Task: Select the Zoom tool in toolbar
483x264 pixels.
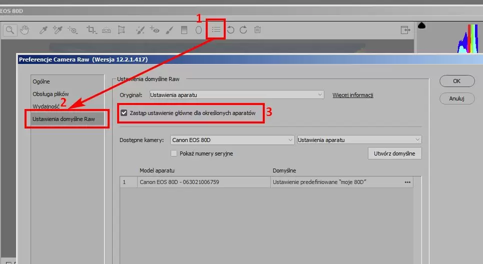Action: point(10,30)
